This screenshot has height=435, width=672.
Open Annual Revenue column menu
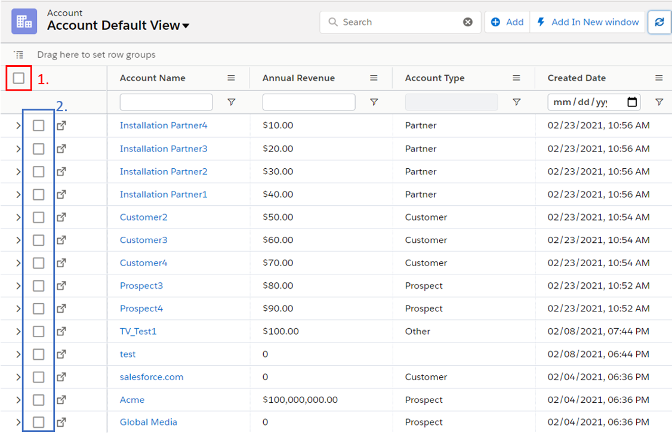click(x=374, y=78)
